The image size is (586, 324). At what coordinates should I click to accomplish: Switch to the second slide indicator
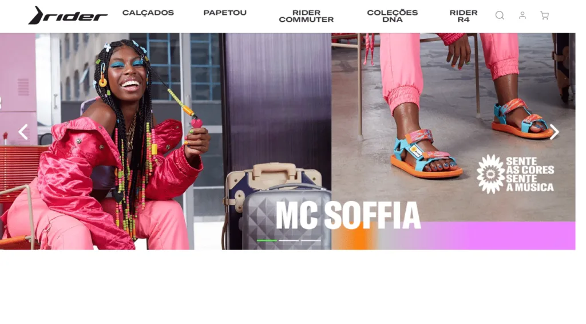[x=288, y=240]
